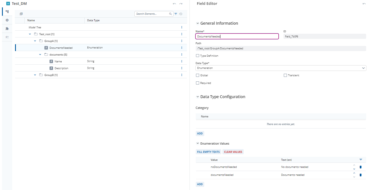
Task: Click the Test_DM data model icon
Action: pos(8,4)
